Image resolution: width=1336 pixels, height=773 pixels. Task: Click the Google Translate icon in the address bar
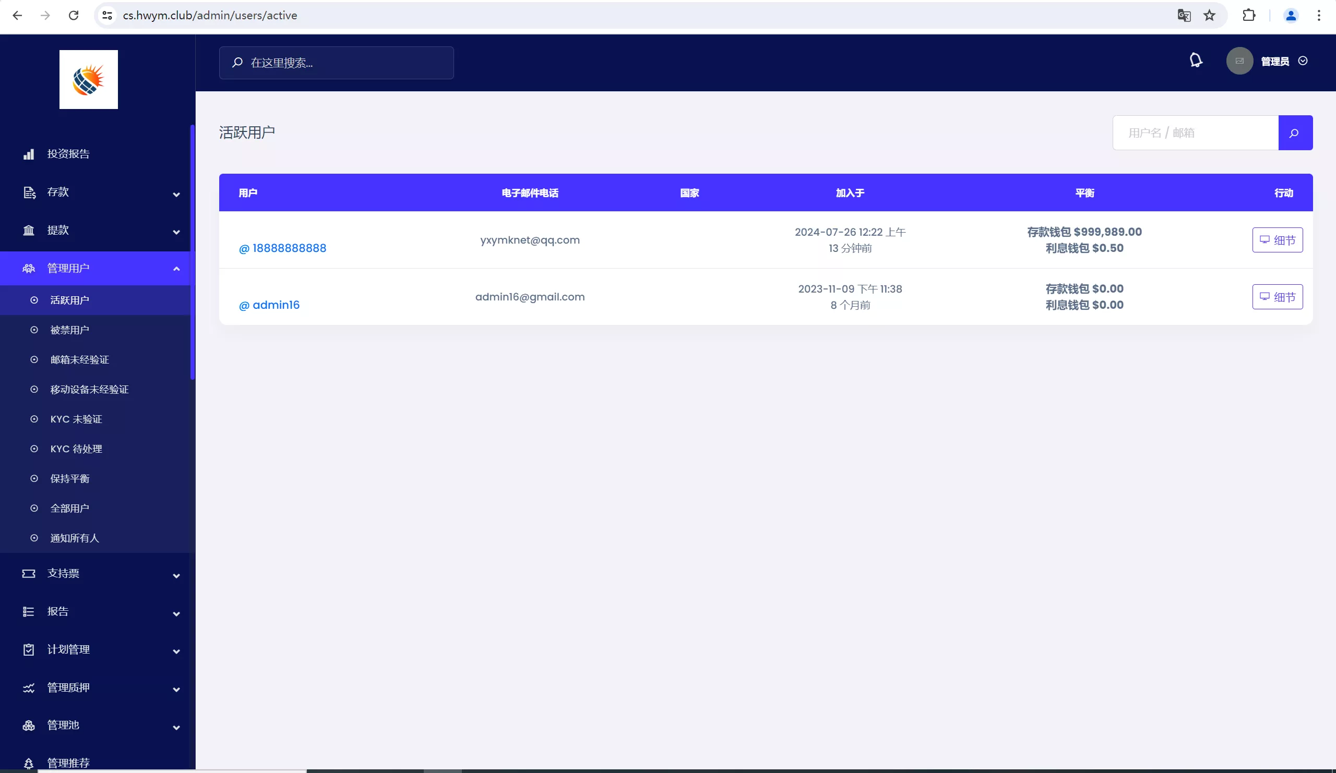click(x=1184, y=15)
